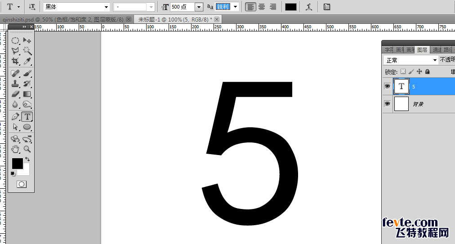Screen dimensions: 455x244
Task: Toggle the character and paragraph panel
Action: [327, 7]
